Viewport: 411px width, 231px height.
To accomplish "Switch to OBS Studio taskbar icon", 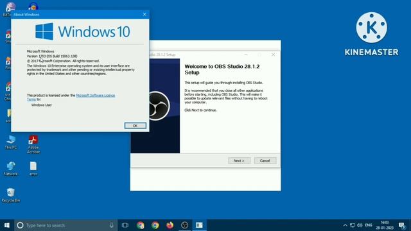I will point(184,225).
